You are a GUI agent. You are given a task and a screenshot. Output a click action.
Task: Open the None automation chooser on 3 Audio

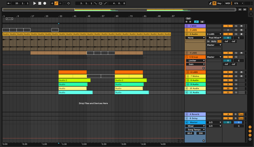[x=195, y=38]
